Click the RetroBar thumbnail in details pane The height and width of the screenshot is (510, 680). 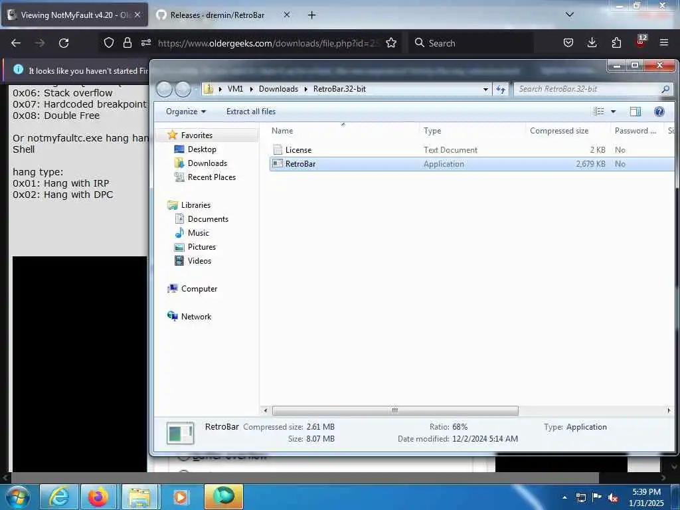(x=180, y=433)
